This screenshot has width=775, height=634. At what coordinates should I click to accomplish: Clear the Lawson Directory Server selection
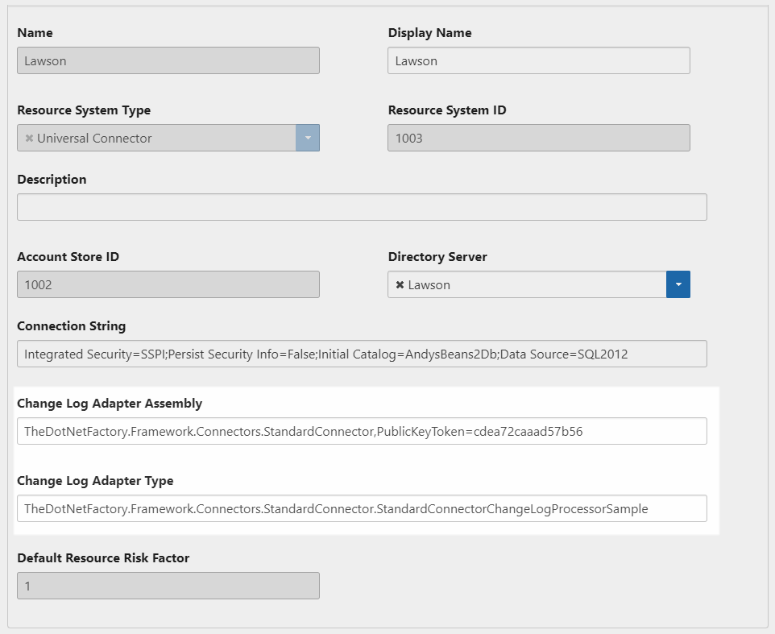(x=400, y=285)
